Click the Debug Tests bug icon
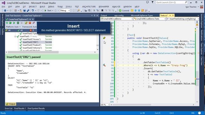This screenshot has width=205, height=115. [x=18, y=23]
